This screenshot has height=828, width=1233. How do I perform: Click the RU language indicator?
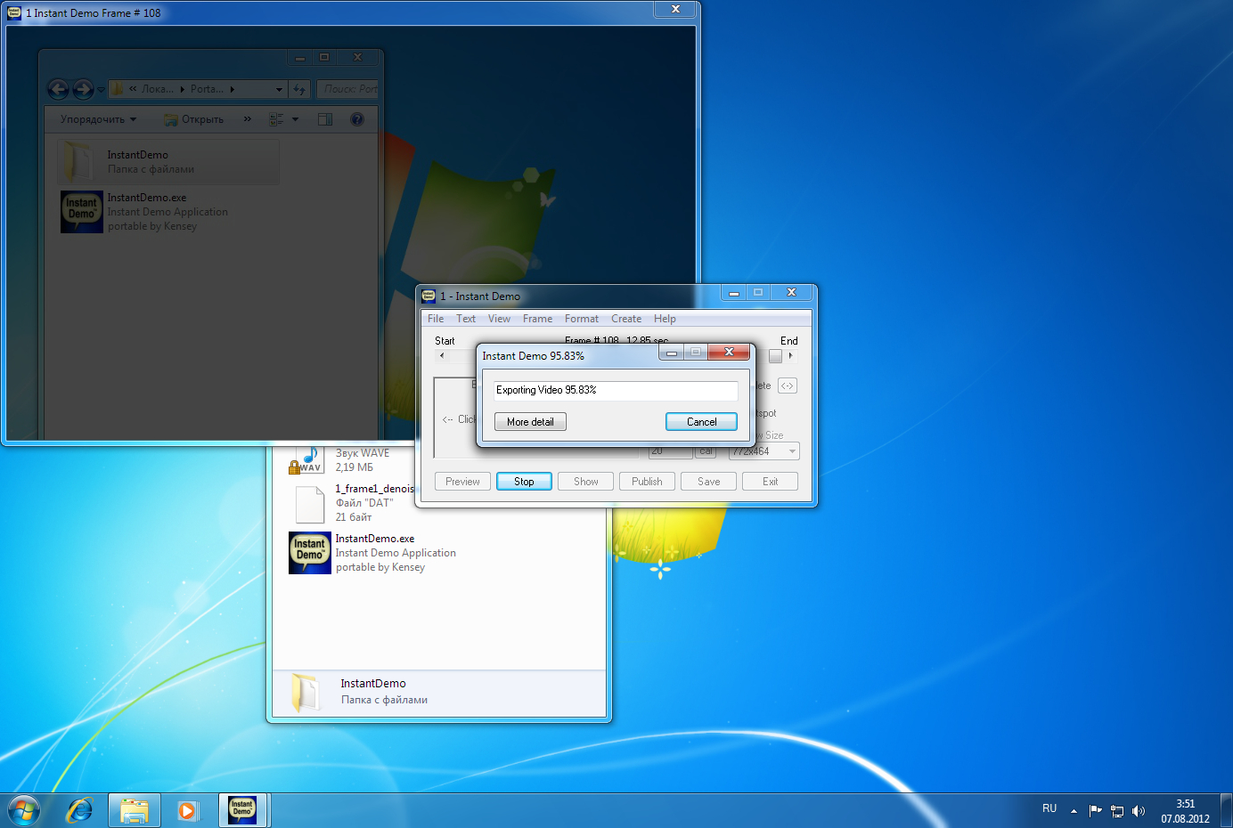(1049, 808)
